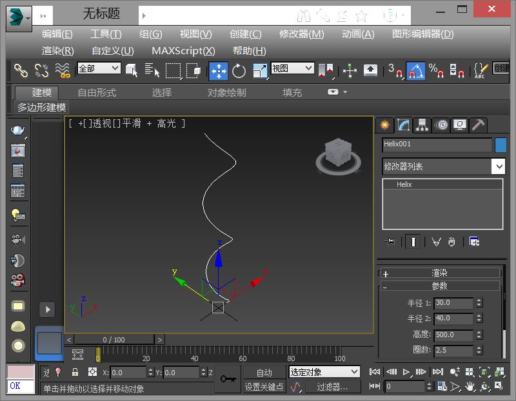The width and height of the screenshot is (516, 401).
Task: Click the blue object color swatch
Action: coord(501,145)
